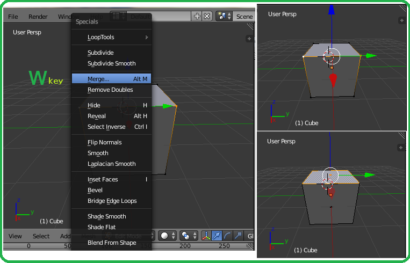
Task: Choose Bridge Edge Loops
Action: pos(111,201)
